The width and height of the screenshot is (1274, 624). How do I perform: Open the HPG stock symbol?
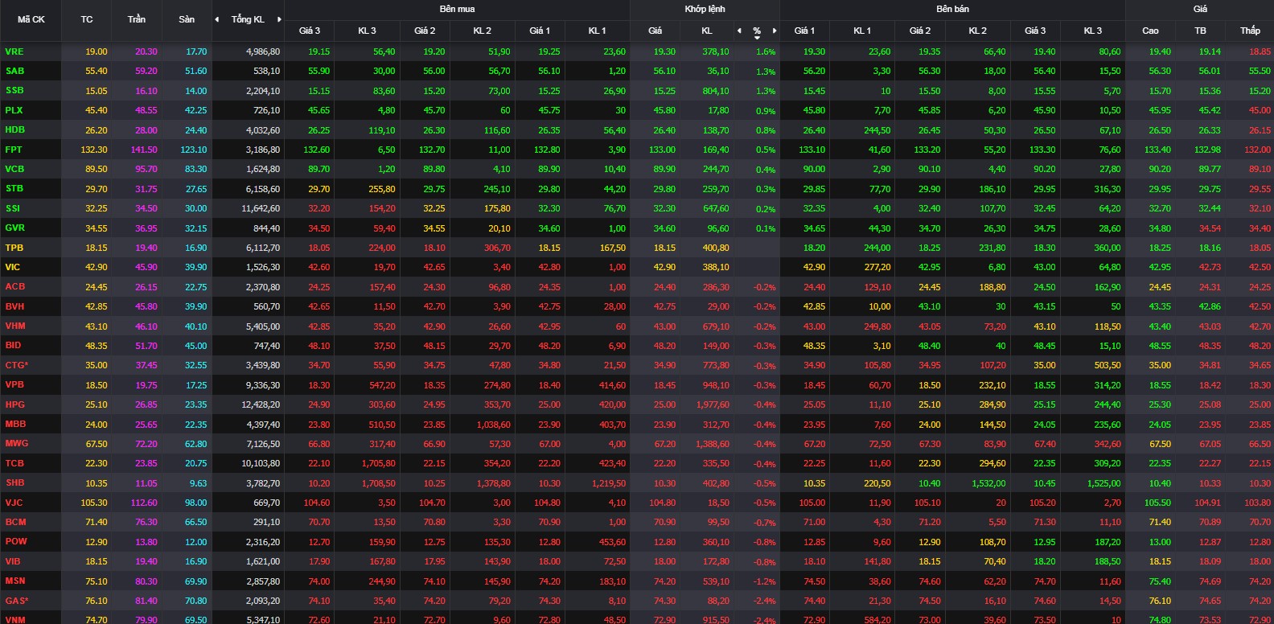click(x=14, y=404)
